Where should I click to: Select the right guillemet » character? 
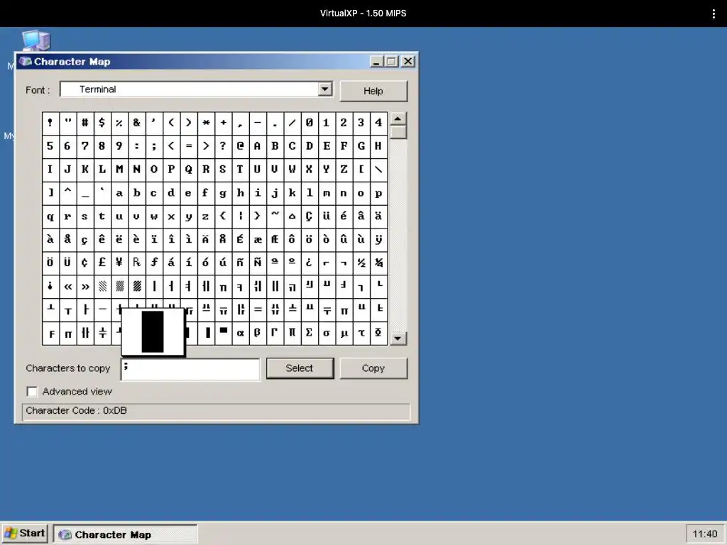(85, 287)
